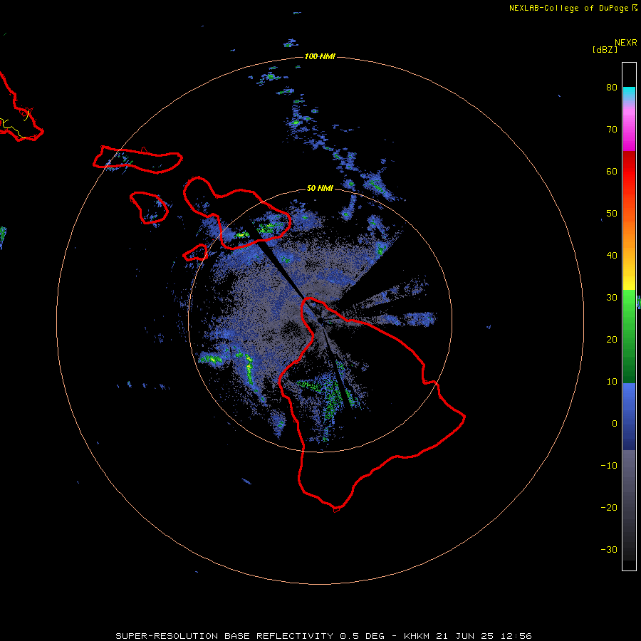Image resolution: width=641 pixels, height=641 pixels.
Task: Click the 50 NMI range ring label
Action: [x=320, y=189]
